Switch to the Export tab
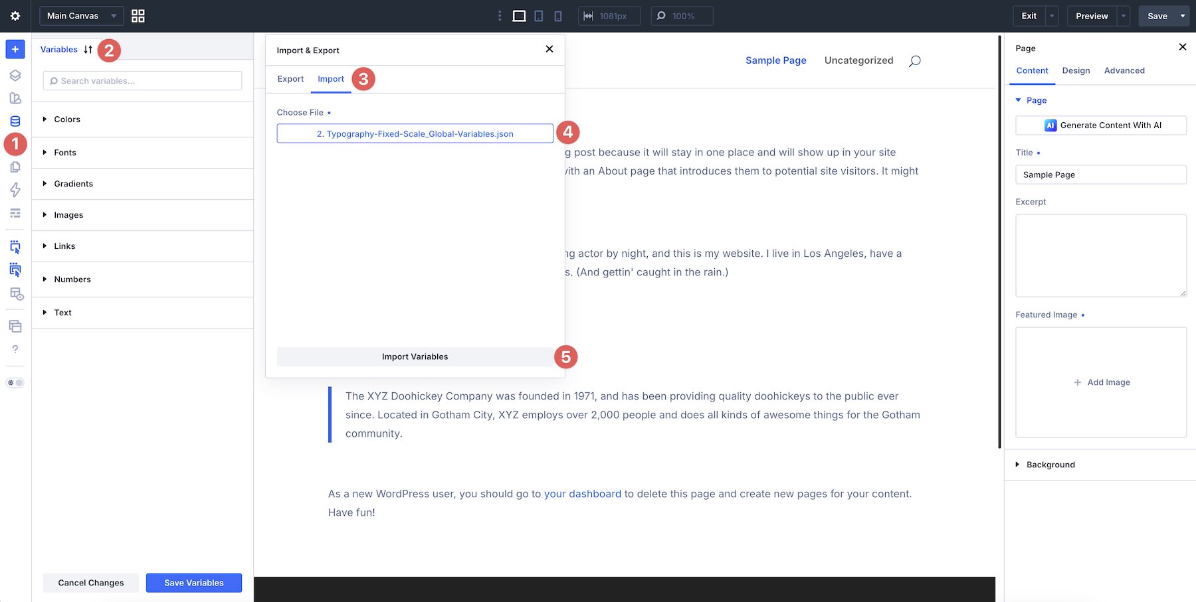 point(290,79)
